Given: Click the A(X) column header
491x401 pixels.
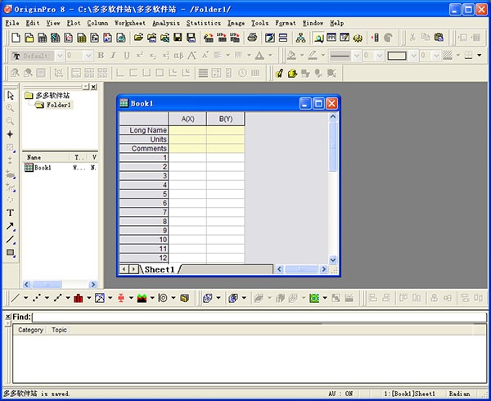Looking at the screenshot, I should pos(187,119).
